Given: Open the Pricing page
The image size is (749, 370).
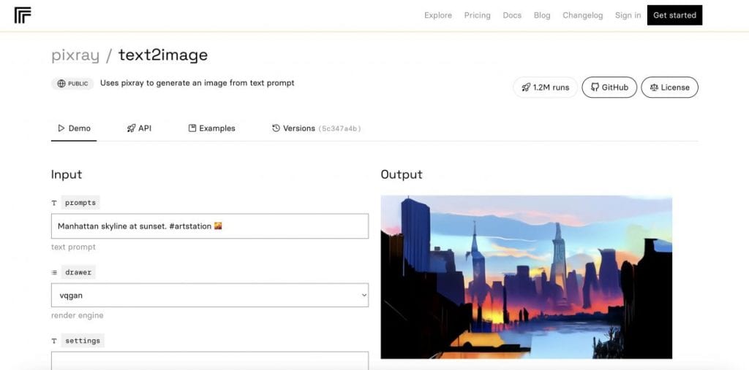Looking at the screenshot, I should 477,15.
